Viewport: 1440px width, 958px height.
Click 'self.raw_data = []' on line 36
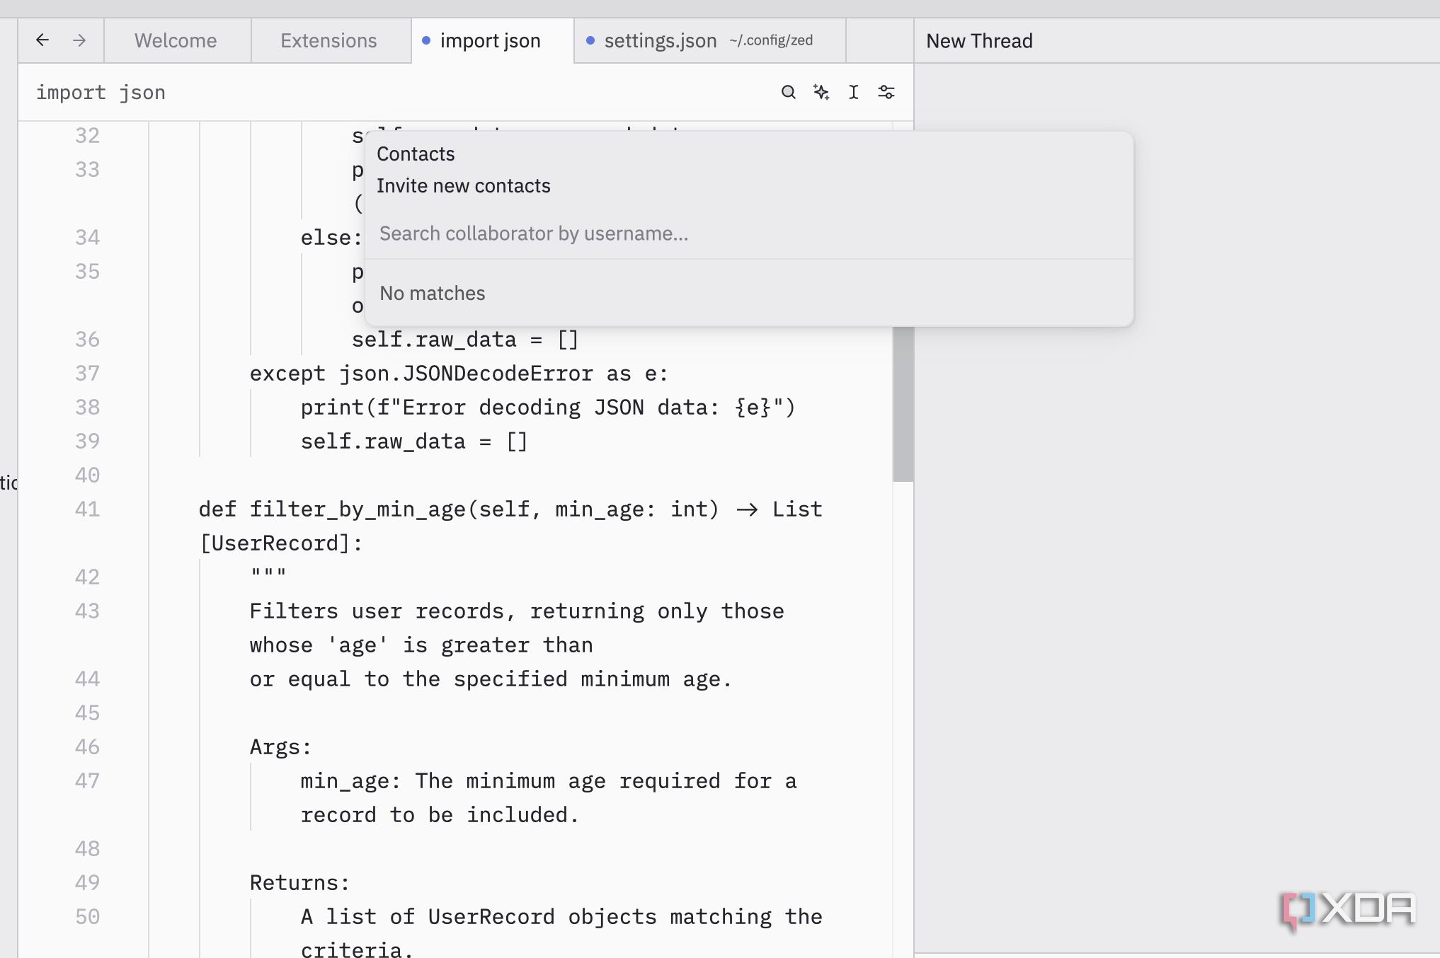click(465, 340)
